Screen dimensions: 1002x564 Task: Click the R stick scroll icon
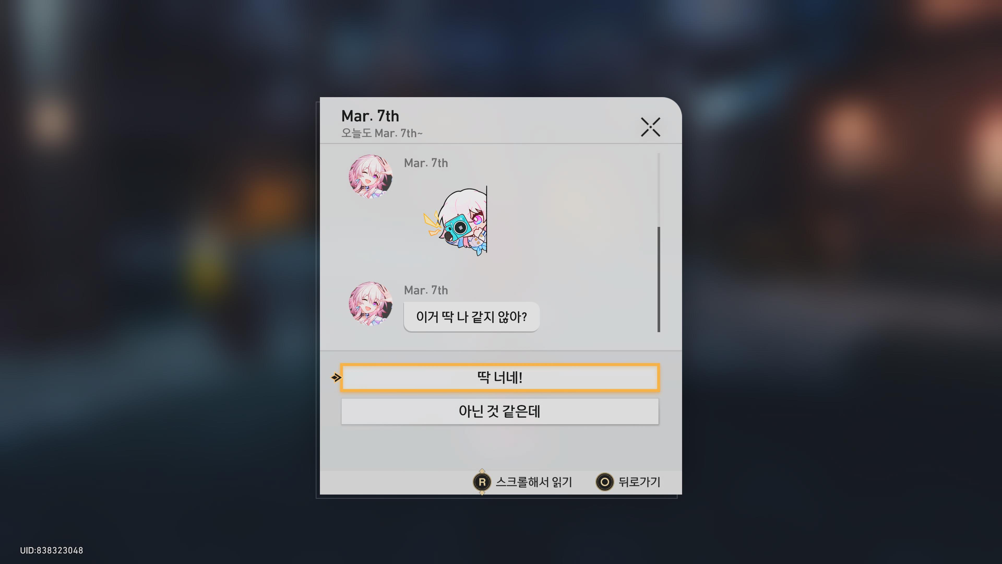[x=482, y=482]
